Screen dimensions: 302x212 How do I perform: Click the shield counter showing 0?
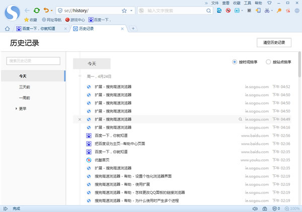276,208
